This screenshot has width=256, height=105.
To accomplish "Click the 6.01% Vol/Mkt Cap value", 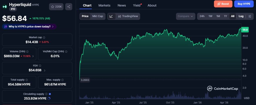I will pyautogui.click(x=55, y=56).
